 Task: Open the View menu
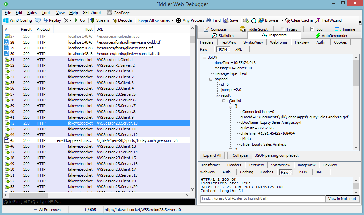(60, 13)
